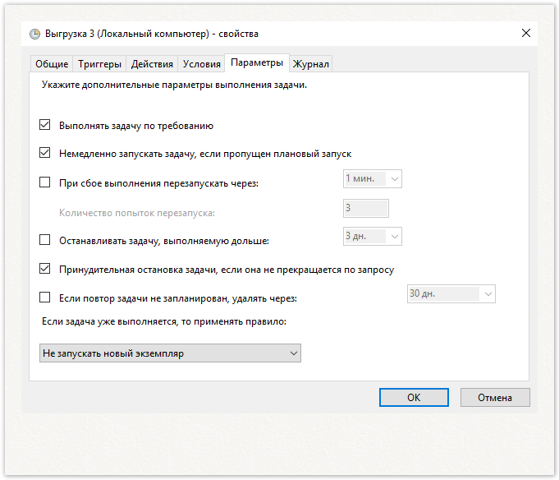Screen dimensions: 559x480
Task: Expand the 1 мин. restart interval dropdown
Action: [373, 179]
